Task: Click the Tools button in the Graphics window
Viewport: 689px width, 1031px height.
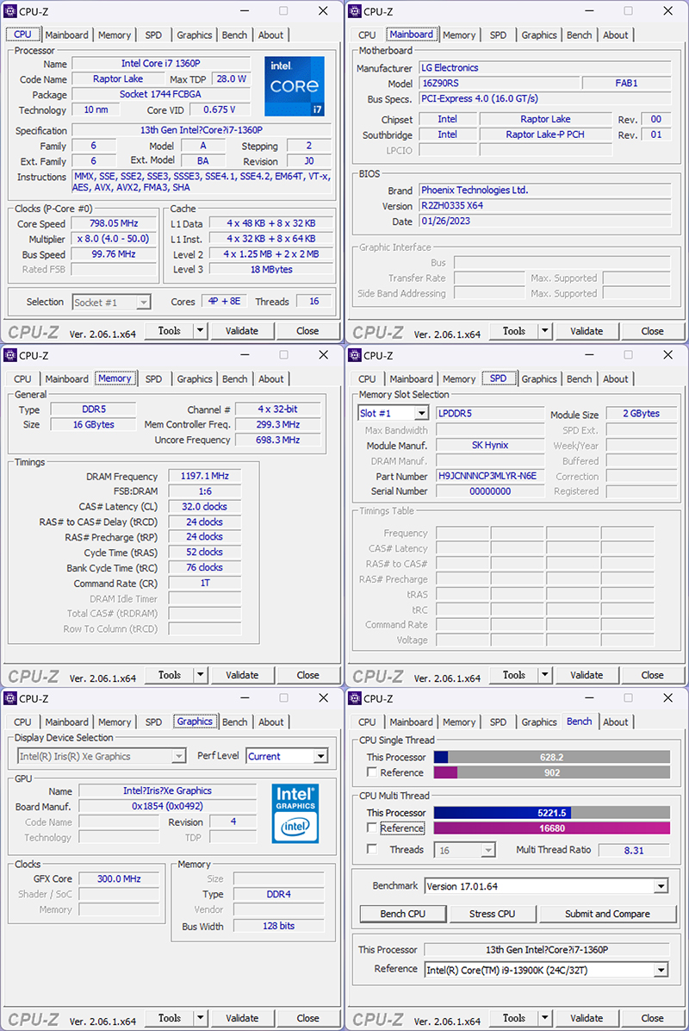Action: tap(170, 1018)
